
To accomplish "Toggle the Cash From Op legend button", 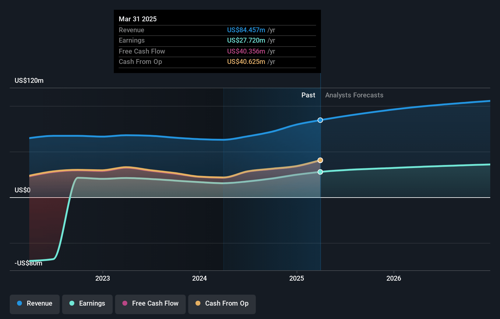I will (x=222, y=304).
